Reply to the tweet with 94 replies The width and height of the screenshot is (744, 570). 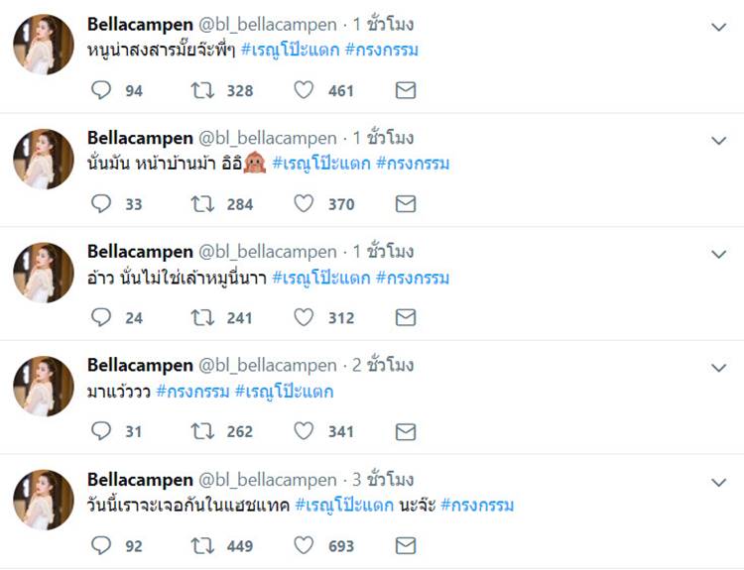tap(101, 90)
